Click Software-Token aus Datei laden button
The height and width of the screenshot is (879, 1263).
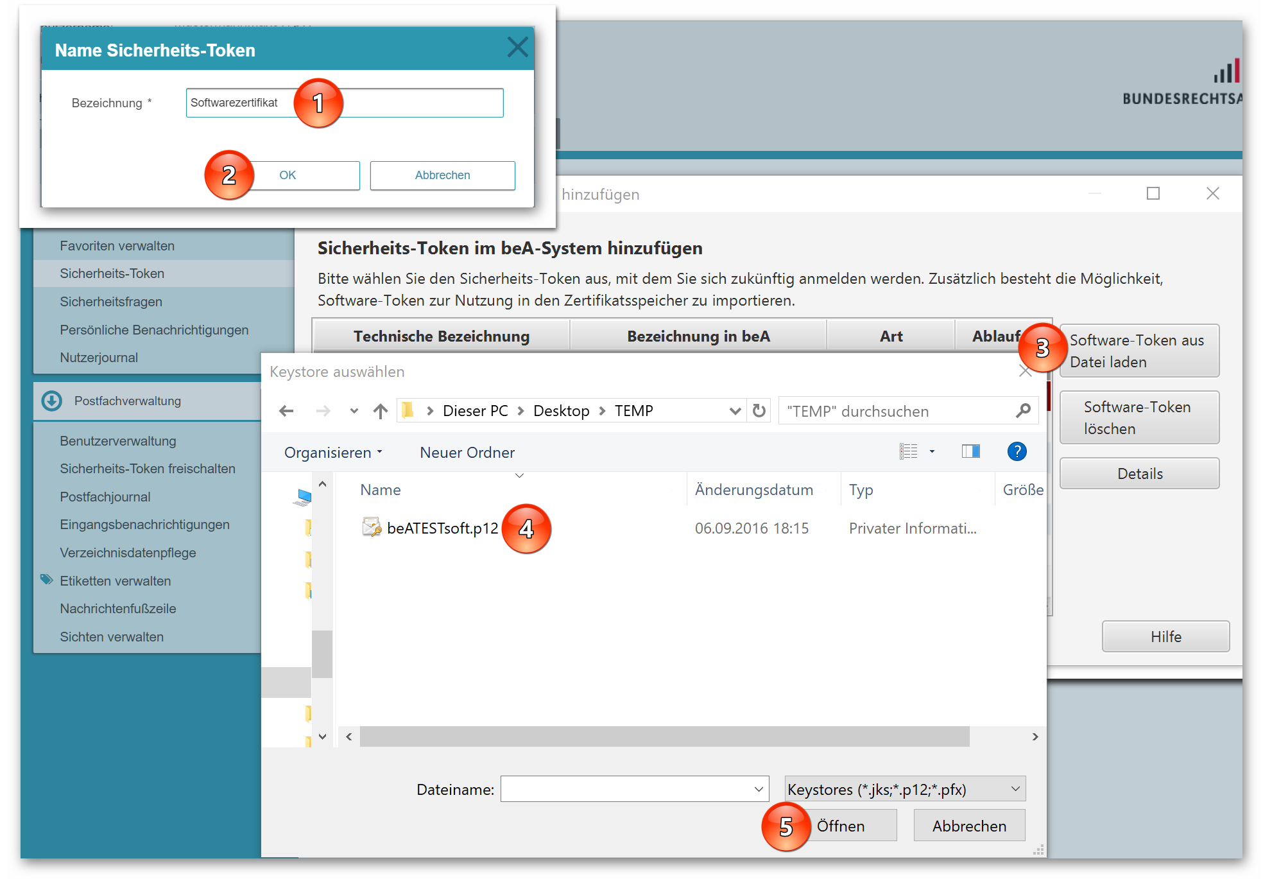(1139, 351)
